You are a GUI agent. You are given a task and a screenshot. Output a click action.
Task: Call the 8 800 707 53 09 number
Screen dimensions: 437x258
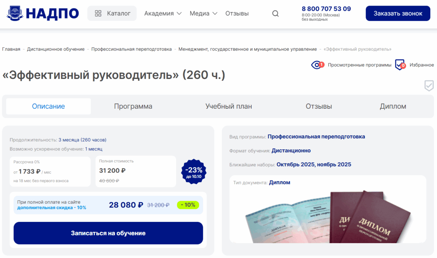click(x=326, y=9)
